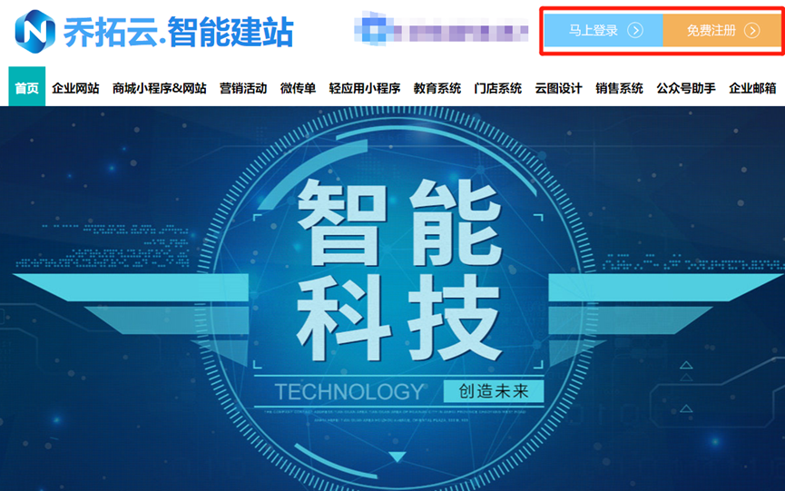The height and width of the screenshot is (491, 785).
Task: Open the 企业网站 menu item
Action: pyautogui.click(x=75, y=89)
